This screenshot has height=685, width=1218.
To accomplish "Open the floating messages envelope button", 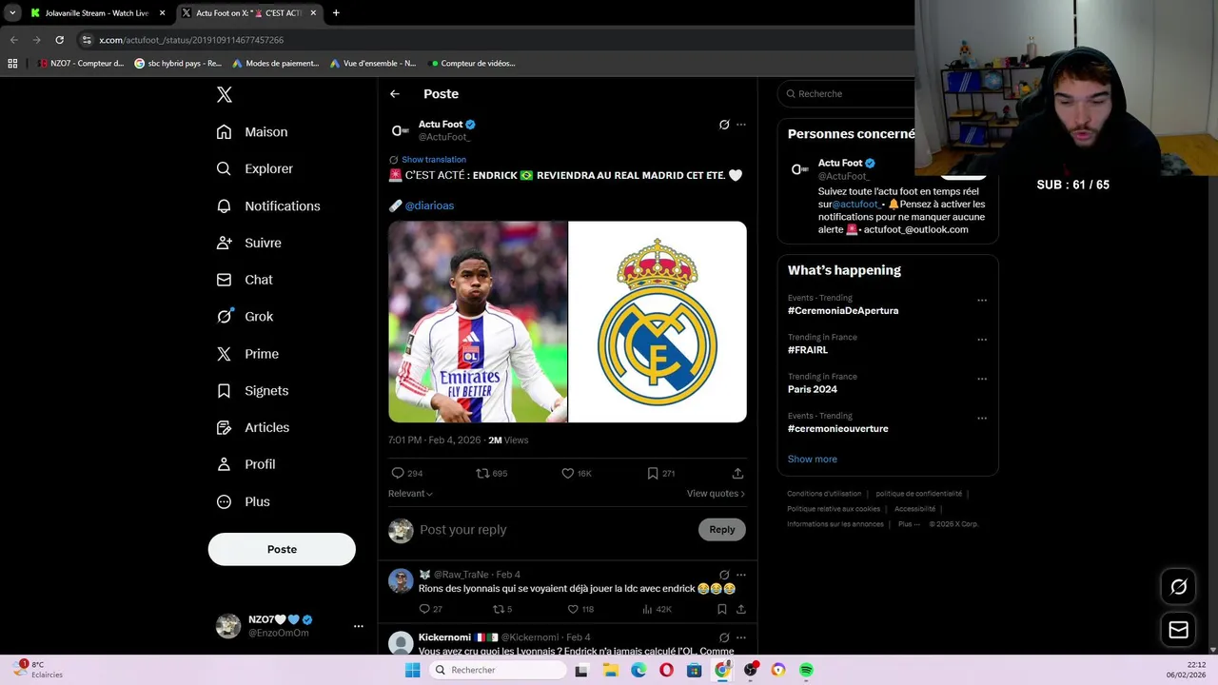I will tap(1178, 630).
